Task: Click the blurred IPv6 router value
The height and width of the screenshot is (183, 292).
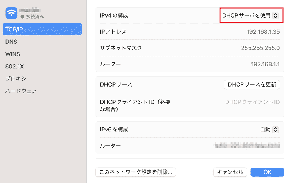Action: 247,145
